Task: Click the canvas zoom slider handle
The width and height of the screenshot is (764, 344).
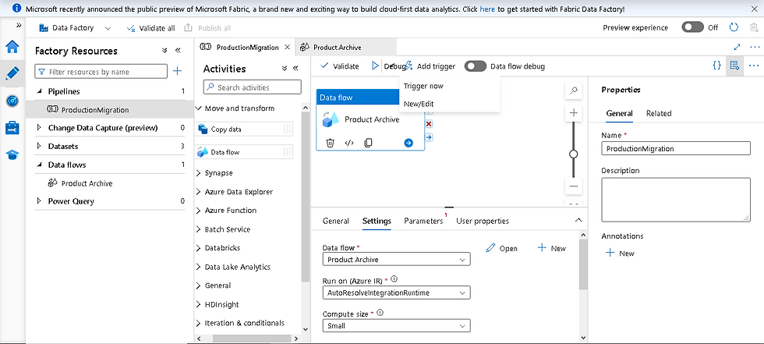Action: coord(574,154)
